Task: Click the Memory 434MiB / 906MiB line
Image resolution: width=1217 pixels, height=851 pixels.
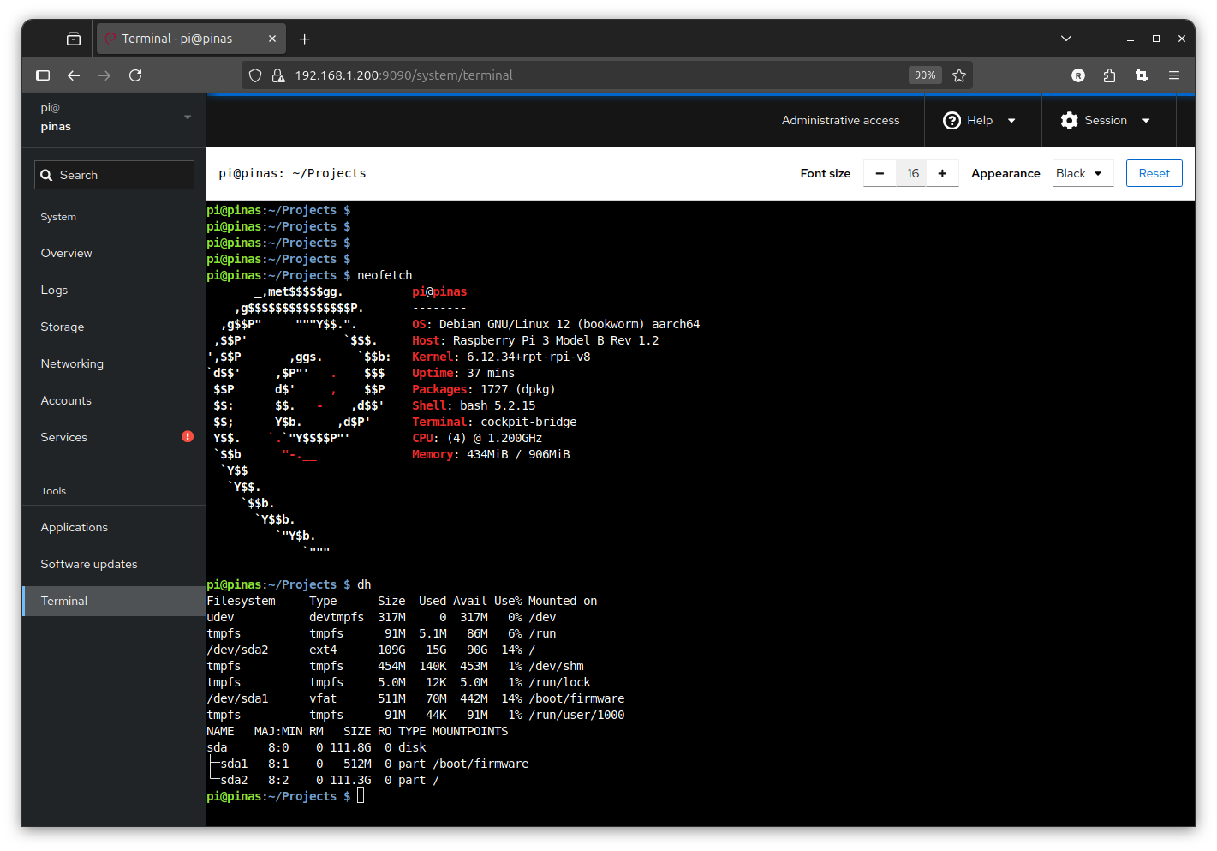Action: coord(491,454)
